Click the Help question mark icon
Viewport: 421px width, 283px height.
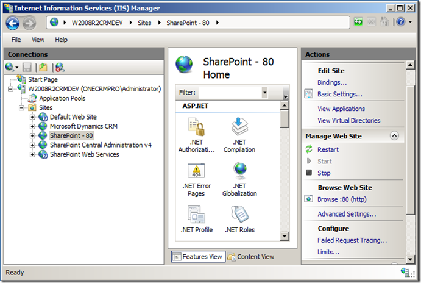coord(400,23)
